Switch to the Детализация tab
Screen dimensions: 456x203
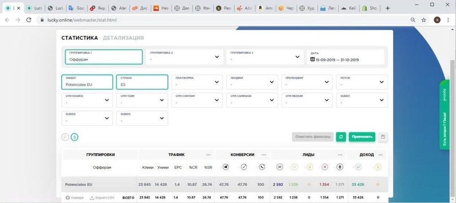pyautogui.click(x=123, y=38)
